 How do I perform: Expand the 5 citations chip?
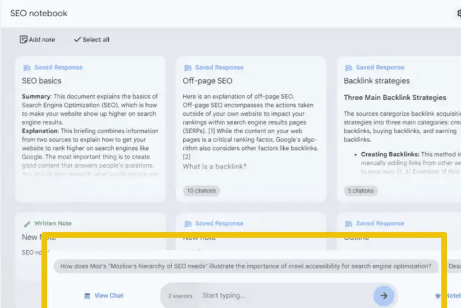pyautogui.click(x=360, y=191)
